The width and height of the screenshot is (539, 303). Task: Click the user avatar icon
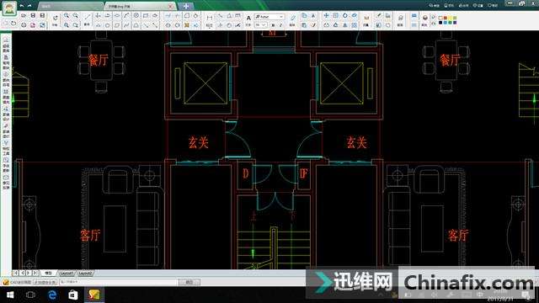(x=9, y=8)
